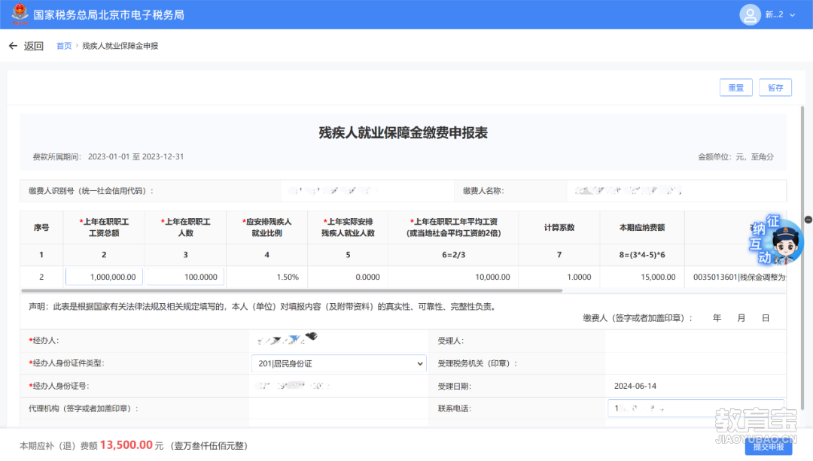Click the formula cell 8=(3*4-5)*6

tap(642, 255)
